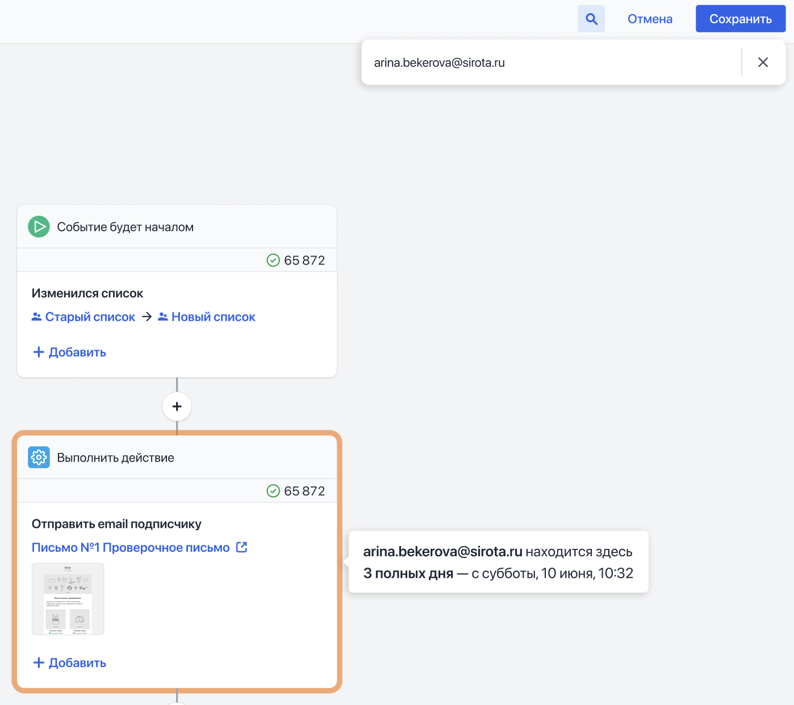Open the Старый список link

[x=90, y=317]
